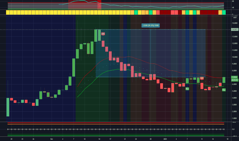This screenshot has width=239, height=141.
Task: Click the 9.0000 price axis value
Action: (x=235, y=64)
